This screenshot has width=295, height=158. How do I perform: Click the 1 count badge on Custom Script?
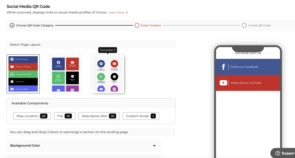tap(153, 116)
